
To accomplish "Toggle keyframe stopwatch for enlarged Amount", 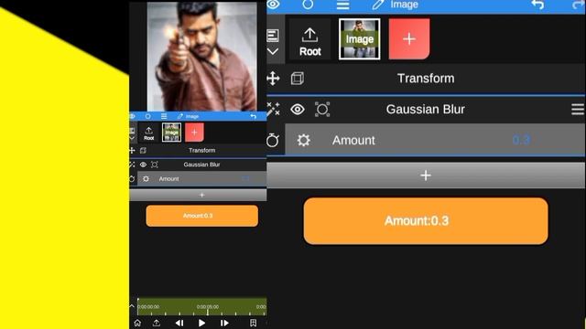I will click(x=273, y=140).
